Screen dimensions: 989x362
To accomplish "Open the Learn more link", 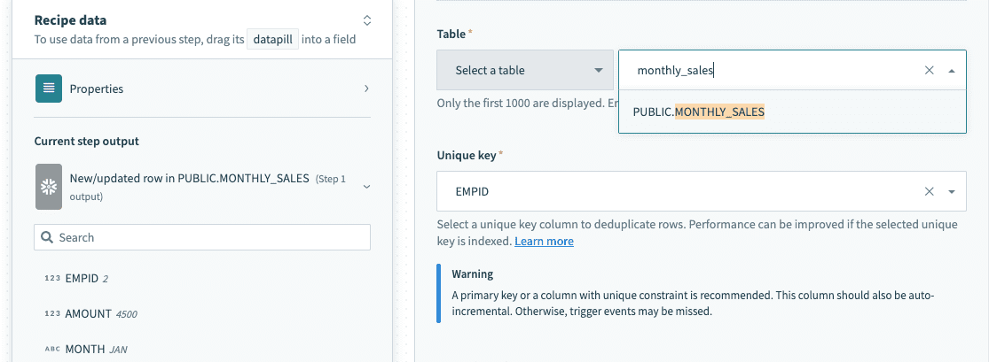I will click(x=544, y=242).
